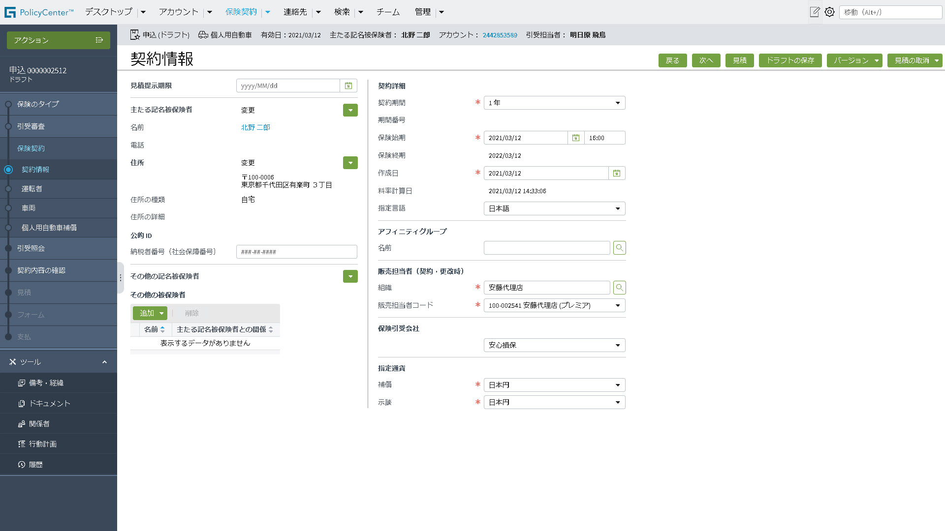Open the settings gear icon
Viewport: 945px width, 531px height.
coord(830,12)
